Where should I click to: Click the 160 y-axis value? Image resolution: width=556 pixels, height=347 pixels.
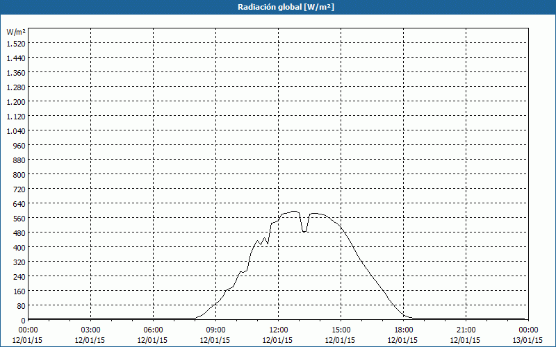21,291
